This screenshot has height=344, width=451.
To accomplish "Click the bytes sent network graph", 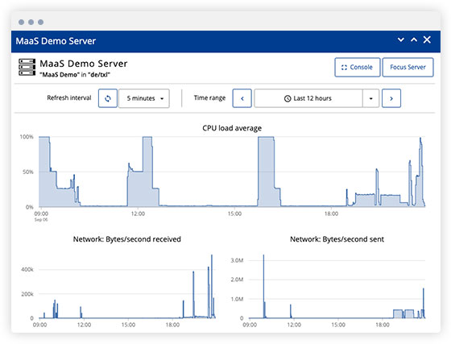I will coord(337,286).
